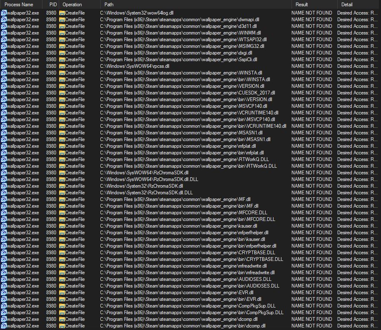The width and height of the screenshot is (381, 330).
Task: Click the CreateFile icon on the CUESDK_2017.dll row
Action: (x=62, y=93)
